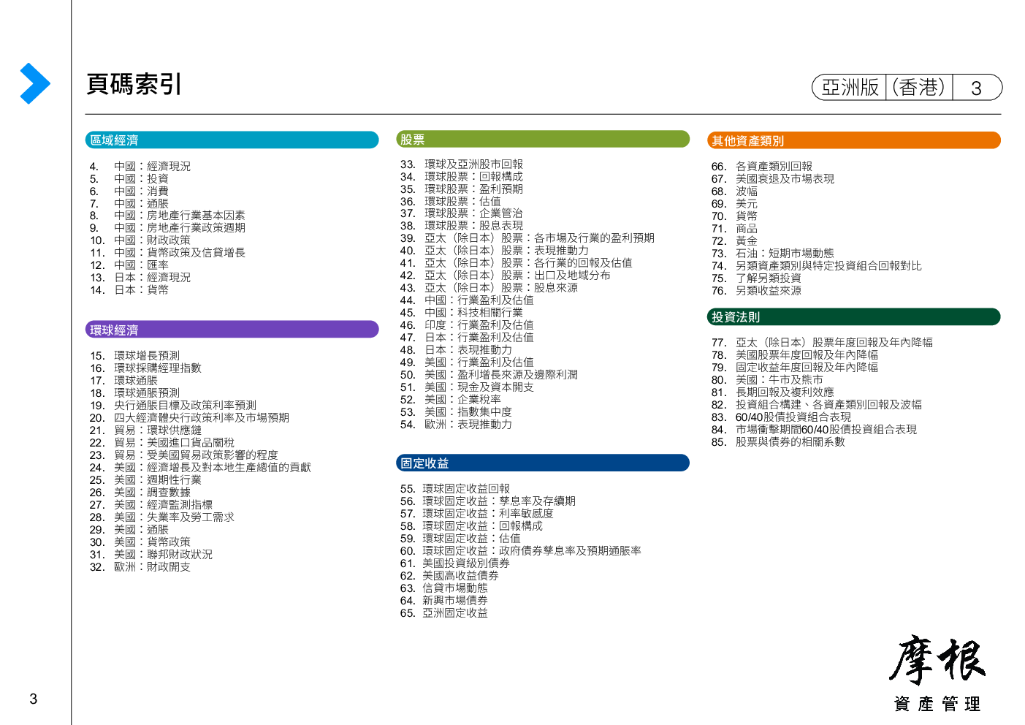
Task: Open page 62 美國高收益債券
Action: point(449,576)
